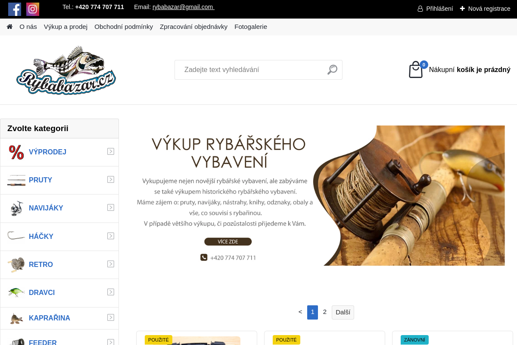Click the carp icon next to KAPRAŘINA

(16, 318)
